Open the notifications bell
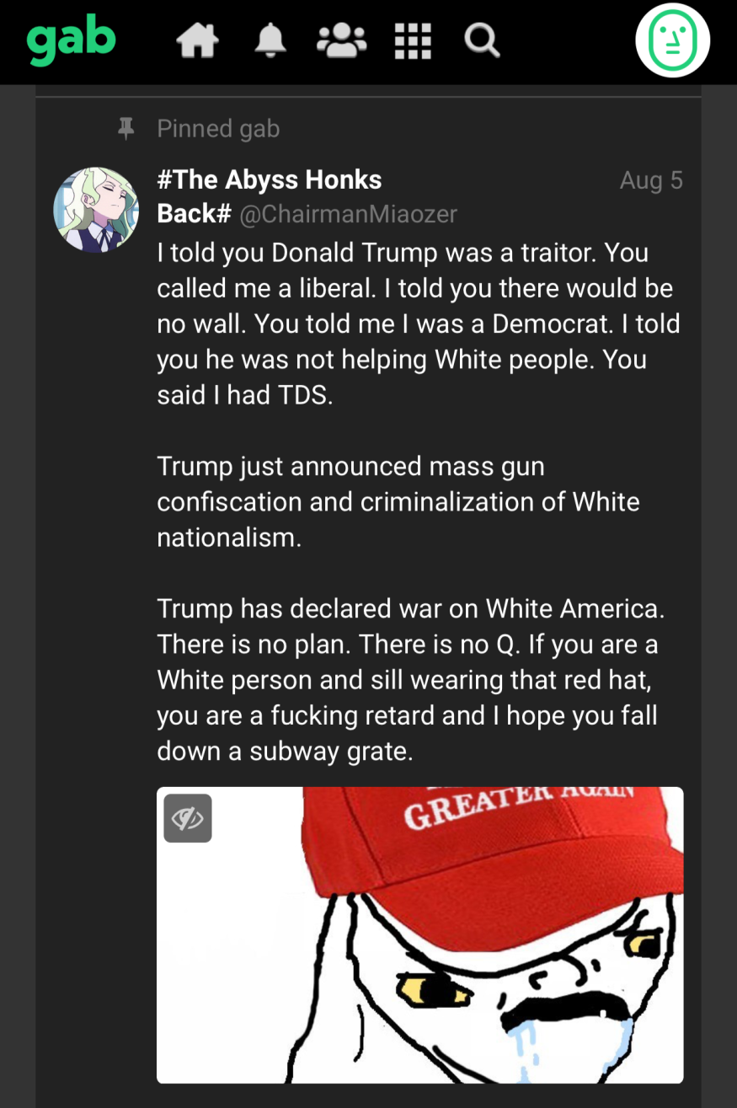This screenshot has width=737, height=1108. (x=270, y=40)
